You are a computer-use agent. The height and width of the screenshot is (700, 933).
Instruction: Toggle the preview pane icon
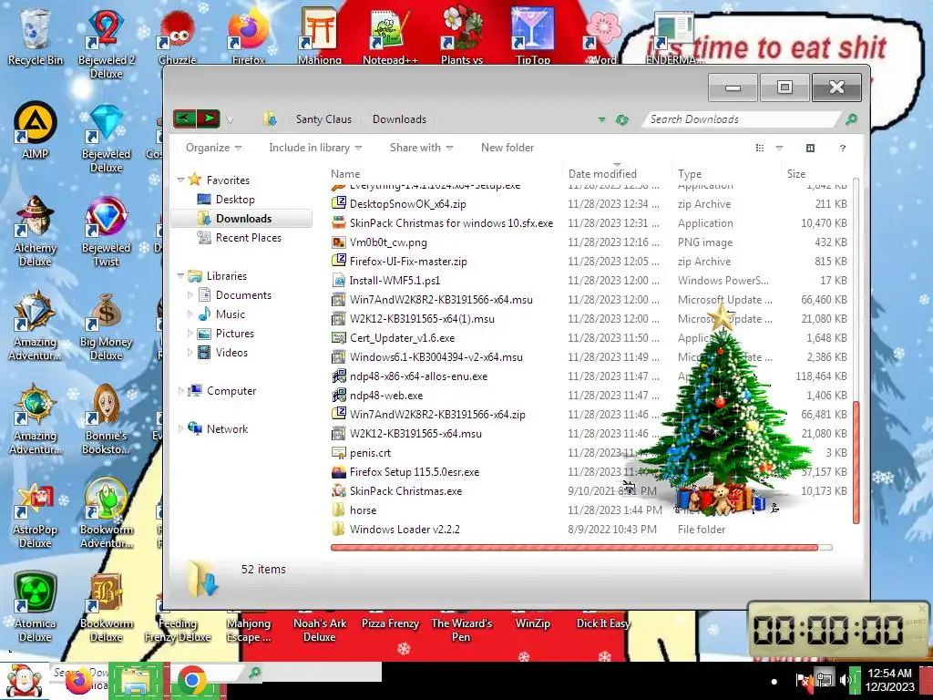810,148
